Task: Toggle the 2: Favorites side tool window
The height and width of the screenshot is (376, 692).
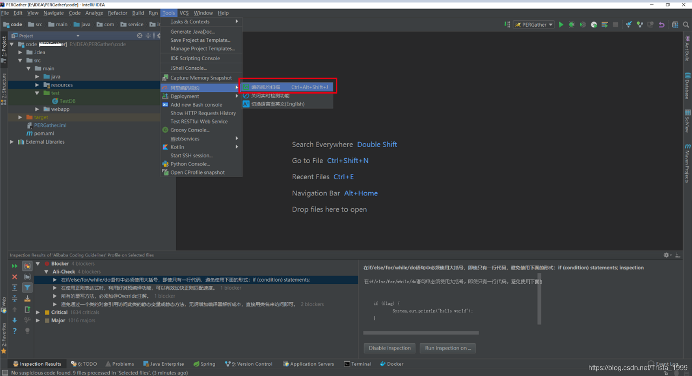Action: tap(4, 339)
